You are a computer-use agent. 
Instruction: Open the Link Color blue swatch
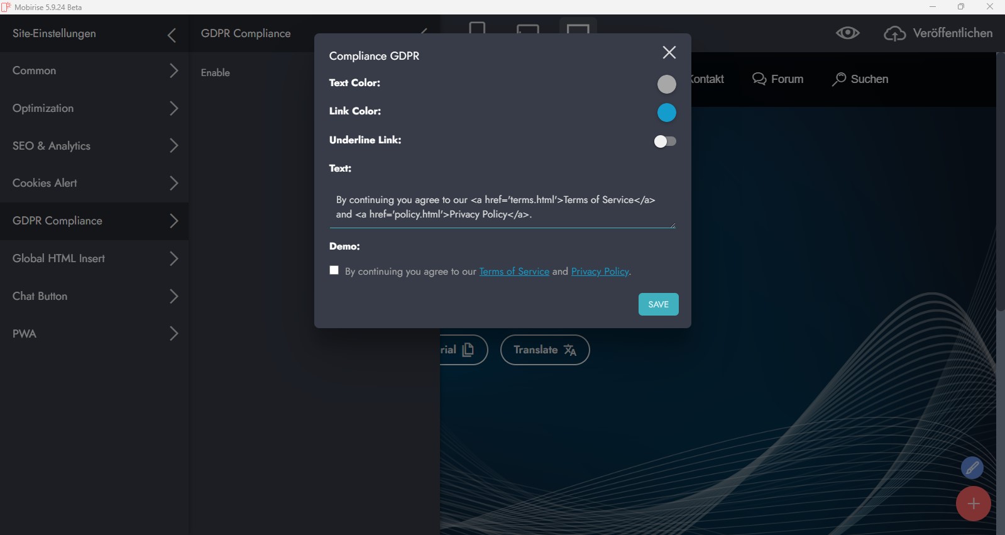click(666, 113)
